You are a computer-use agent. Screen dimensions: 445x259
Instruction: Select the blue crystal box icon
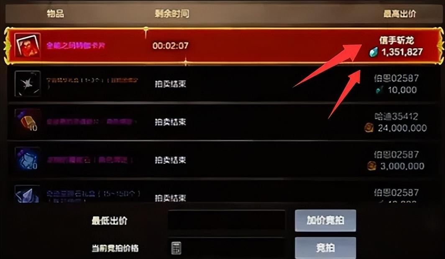pyautogui.click(x=28, y=159)
